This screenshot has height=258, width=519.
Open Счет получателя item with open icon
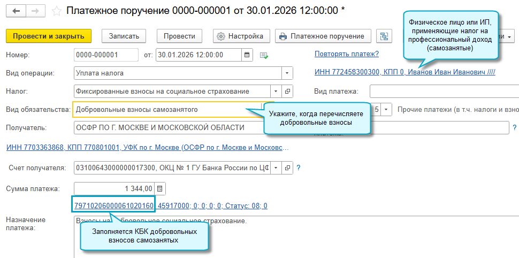288,168
